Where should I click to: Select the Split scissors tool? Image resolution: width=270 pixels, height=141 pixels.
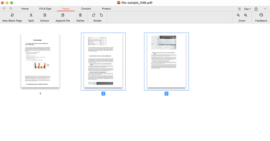click(31, 15)
